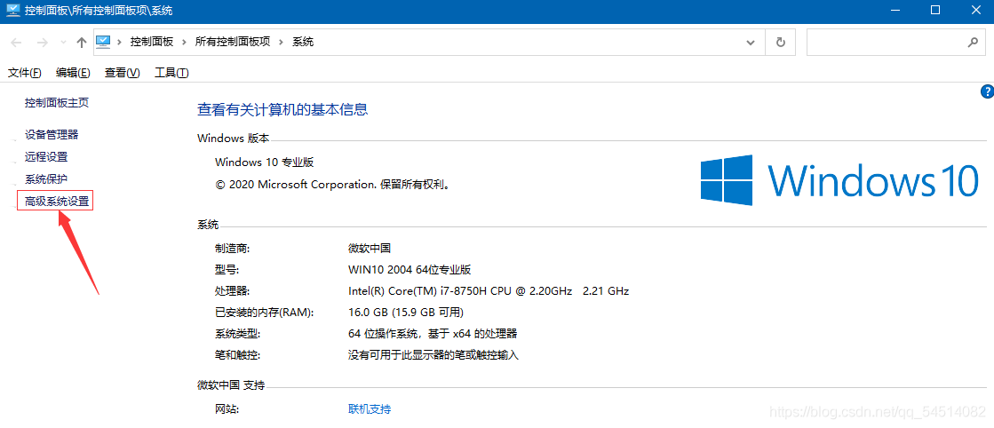Go back with the back arrow
The image size is (994, 428).
17,43
